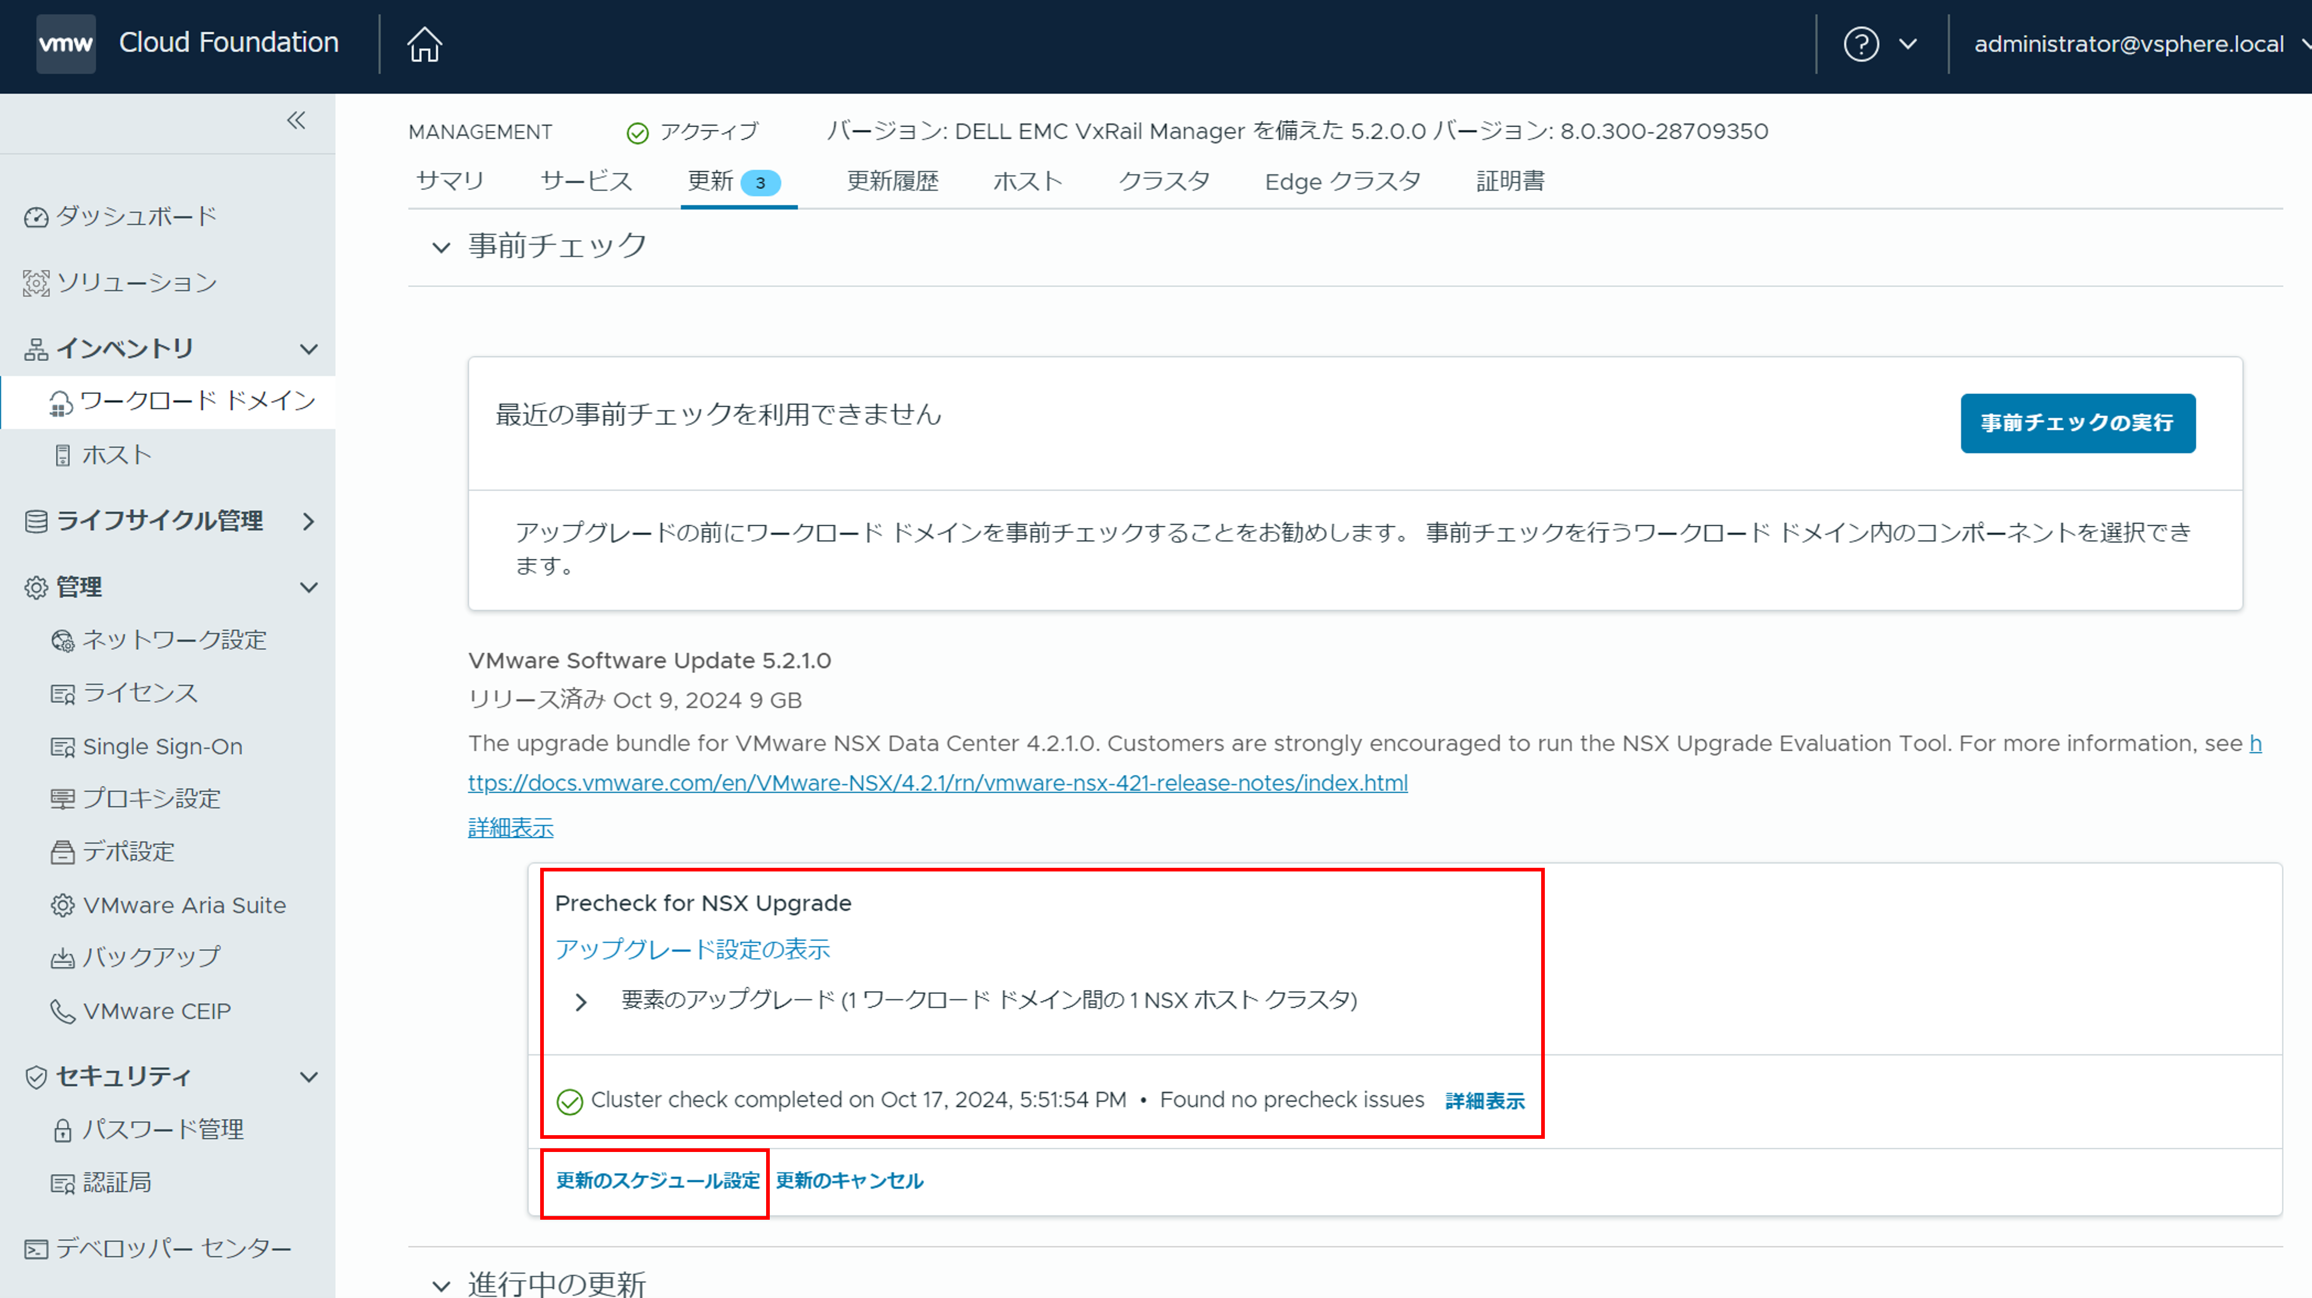
Task: Click アップグレード設定の表示 link
Action: [692, 950]
